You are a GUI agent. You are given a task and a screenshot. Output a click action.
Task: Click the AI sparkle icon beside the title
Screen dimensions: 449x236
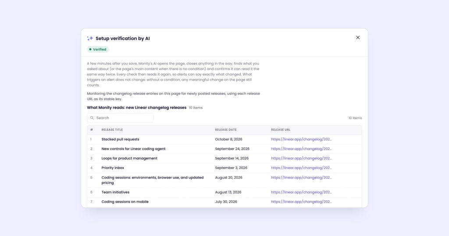90,38
